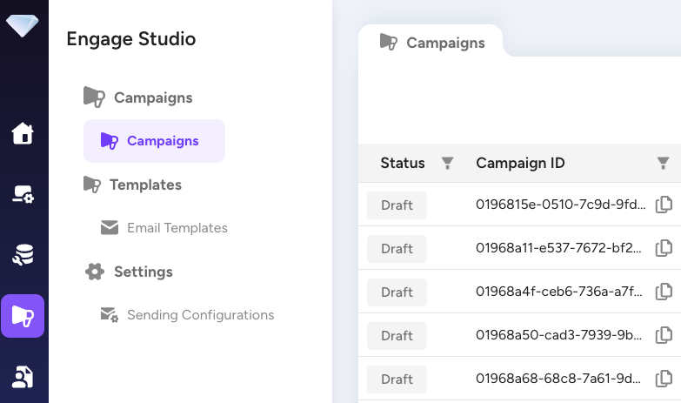Open the Status column filter
The width and height of the screenshot is (681, 403).
click(x=448, y=163)
